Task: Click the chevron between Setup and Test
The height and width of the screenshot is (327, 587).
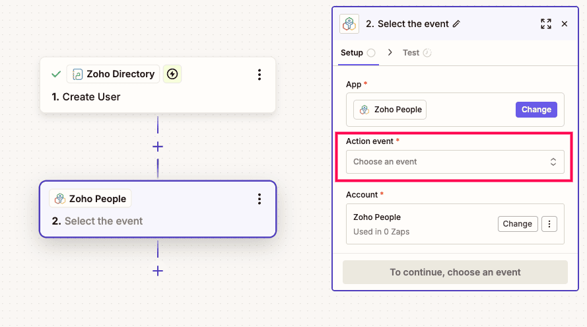Action: (x=390, y=53)
